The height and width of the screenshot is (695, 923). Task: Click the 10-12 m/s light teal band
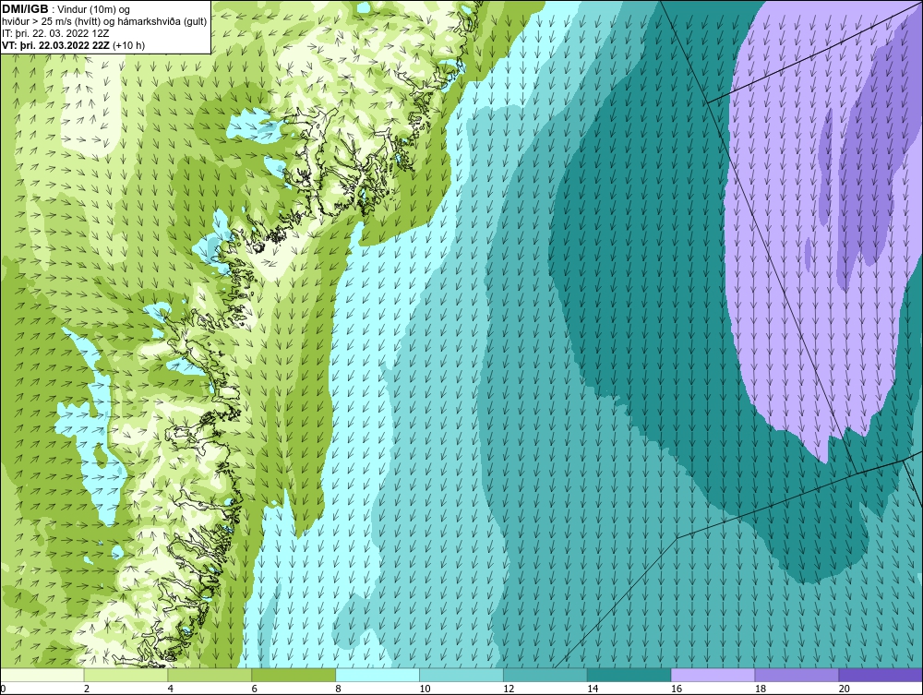click(x=461, y=675)
